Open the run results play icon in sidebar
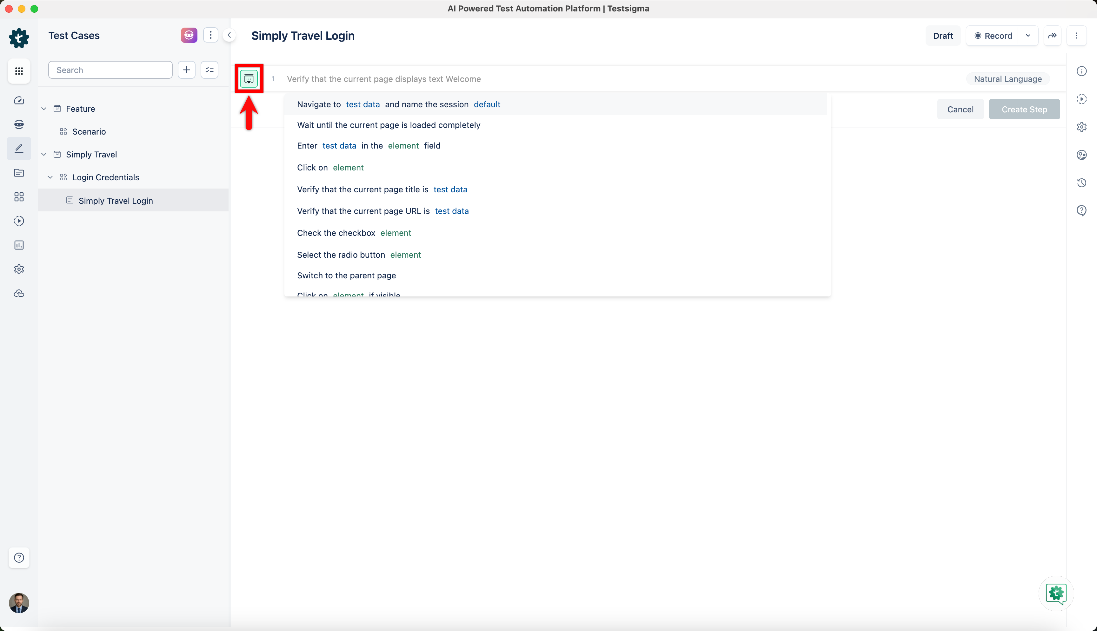The height and width of the screenshot is (631, 1097). tap(19, 221)
